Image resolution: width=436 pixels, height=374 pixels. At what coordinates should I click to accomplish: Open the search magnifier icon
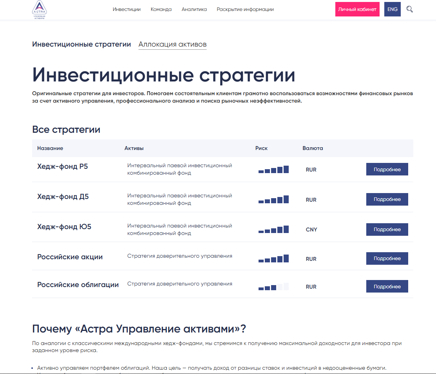pyautogui.click(x=409, y=9)
